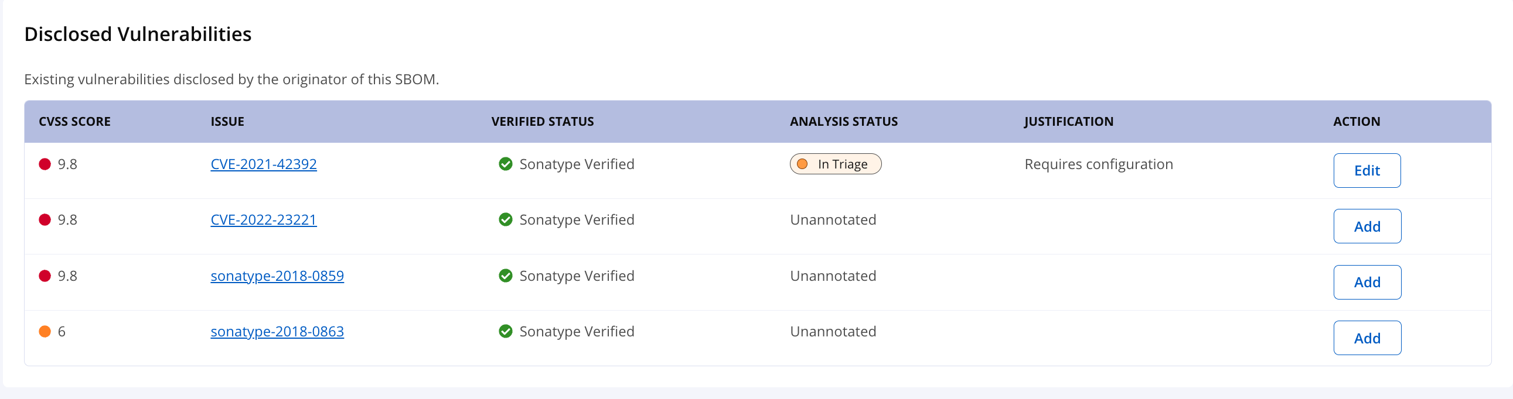
Task: Click green verified checkmark for CVE-2022-23221
Action: (x=505, y=220)
